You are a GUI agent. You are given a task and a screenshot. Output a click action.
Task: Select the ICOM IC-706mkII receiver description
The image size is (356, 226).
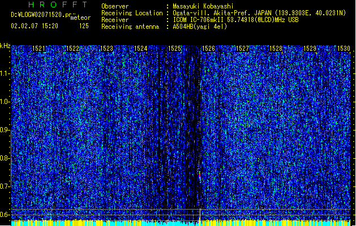tap(235, 20)
